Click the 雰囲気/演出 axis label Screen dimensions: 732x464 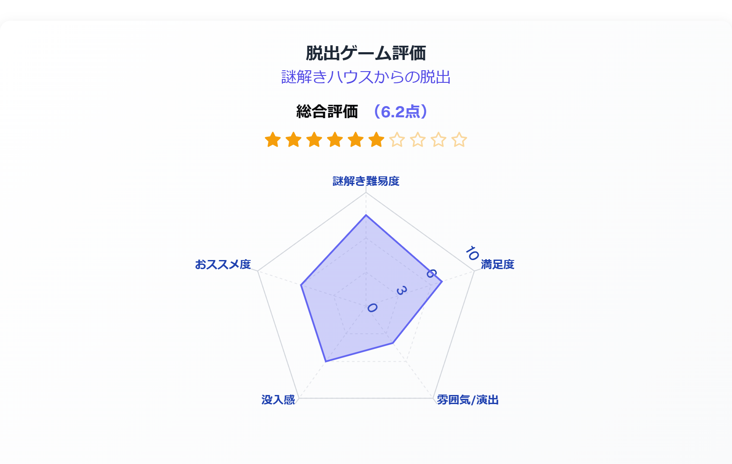[468, 400]
